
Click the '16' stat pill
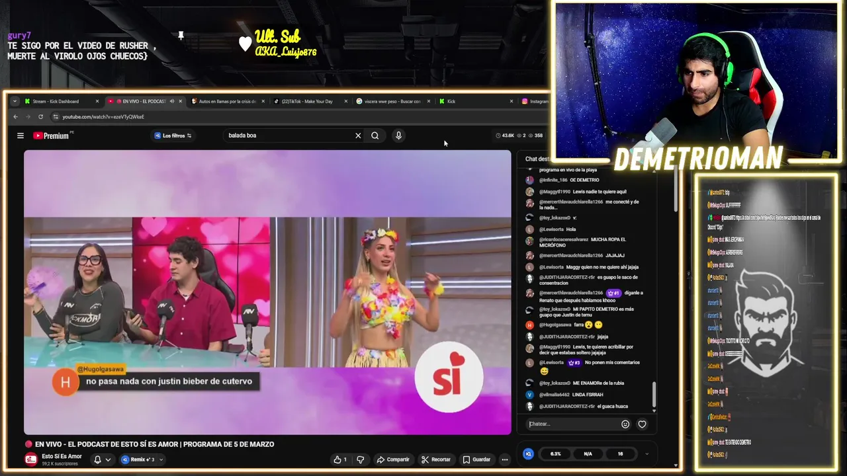[620, 454]
